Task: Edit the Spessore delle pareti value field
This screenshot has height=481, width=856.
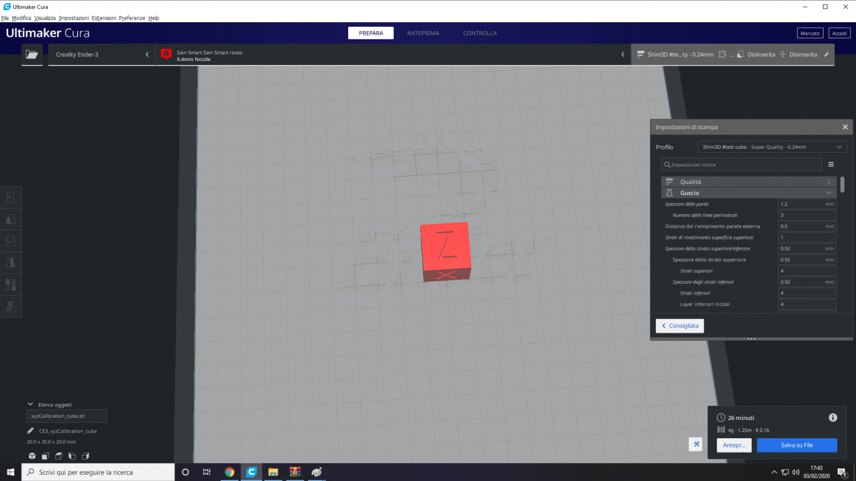Action: click(807, 204)
